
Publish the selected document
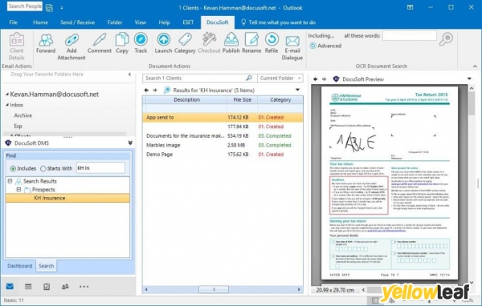pyautogui.click(x=231, y=43)
